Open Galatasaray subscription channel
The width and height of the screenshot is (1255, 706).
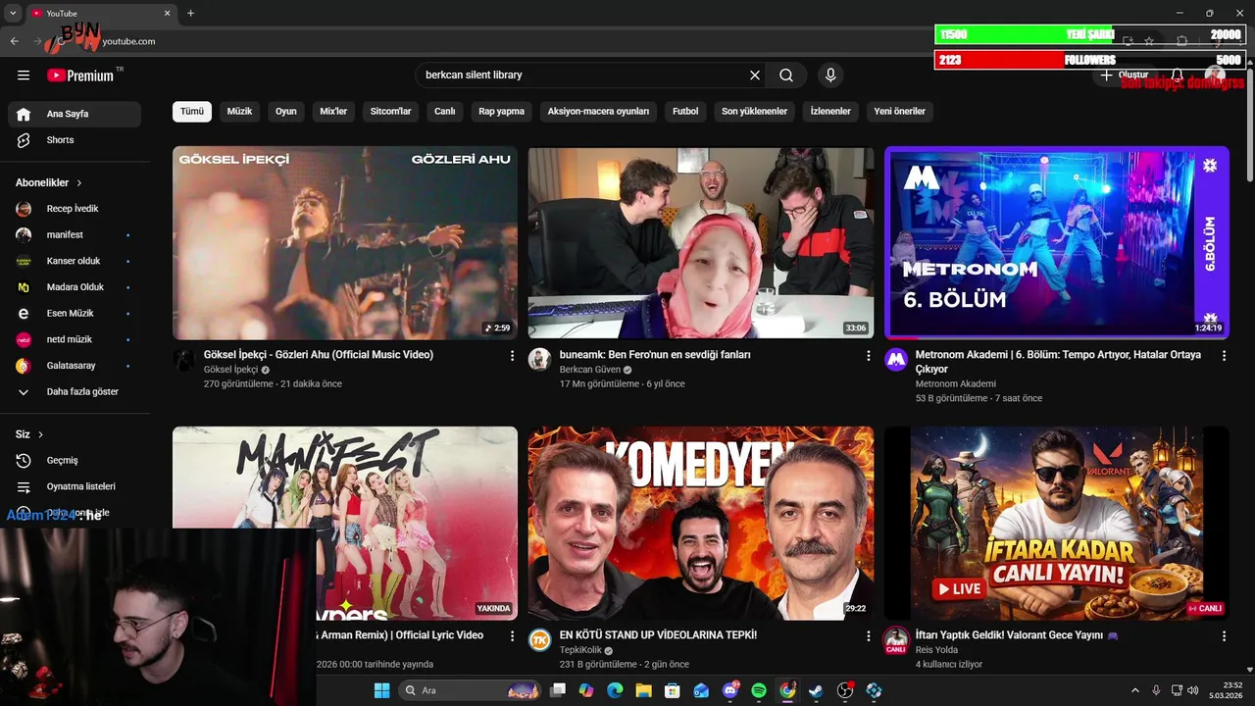click(75, 366)
